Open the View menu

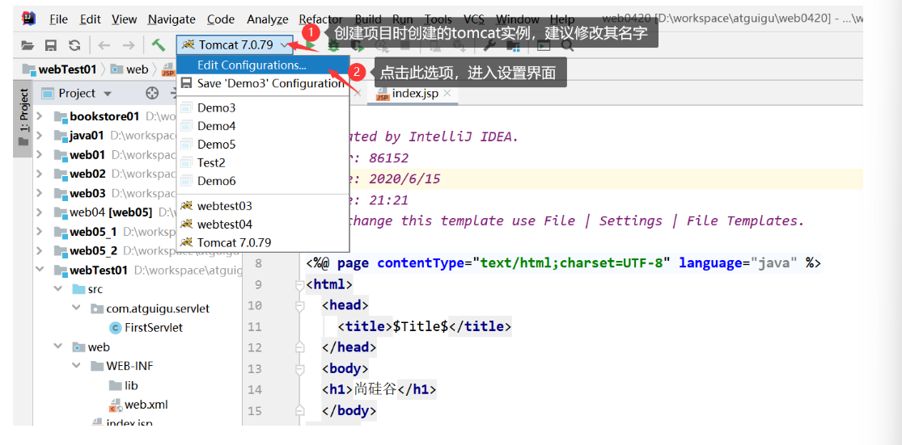coord(125,19)
